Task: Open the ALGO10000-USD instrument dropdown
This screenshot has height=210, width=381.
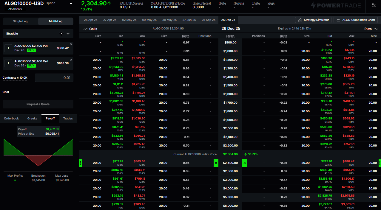Action: click(71, 4)
